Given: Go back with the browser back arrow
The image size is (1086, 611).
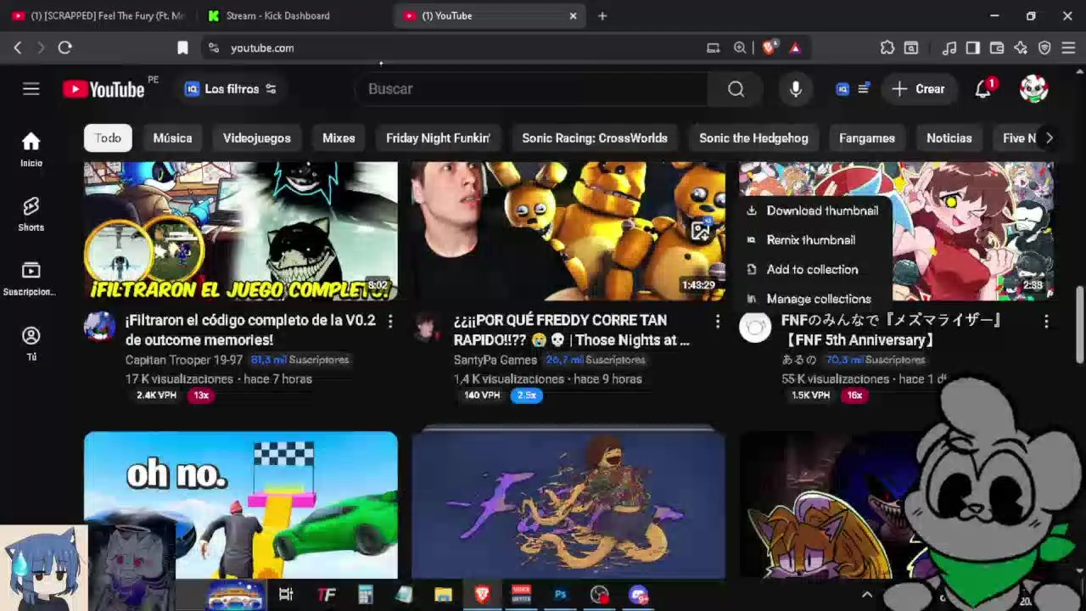Looking at the screenshot, I should [x=18, y=48].
